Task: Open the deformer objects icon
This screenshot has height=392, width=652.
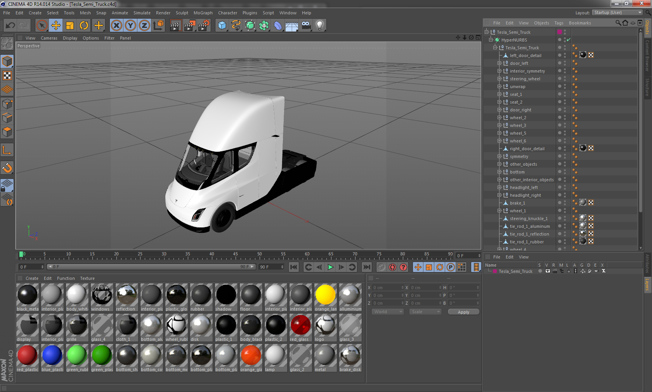Action: (x=278, y=26)
